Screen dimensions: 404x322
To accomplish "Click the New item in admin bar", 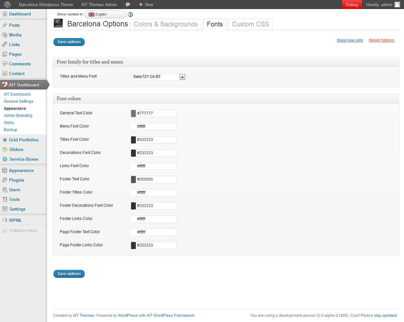I will coord(146,5).
